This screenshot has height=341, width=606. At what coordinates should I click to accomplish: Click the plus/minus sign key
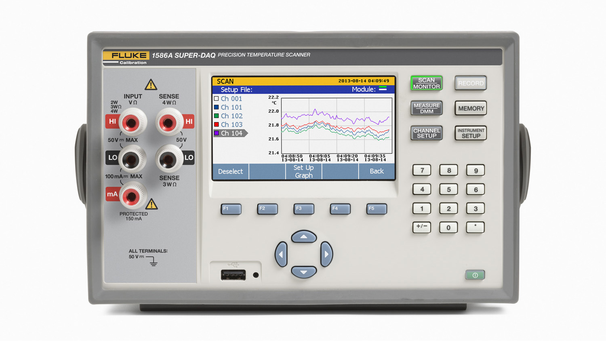tap(422, 227)
